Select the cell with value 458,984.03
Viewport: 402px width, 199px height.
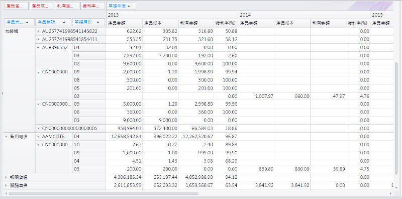click(124, 128)
